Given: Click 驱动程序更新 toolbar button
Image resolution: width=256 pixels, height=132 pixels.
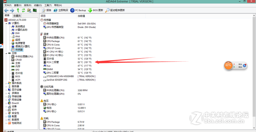Looking at the screenshot, I should pyautogui.click(x=115, y=10).
